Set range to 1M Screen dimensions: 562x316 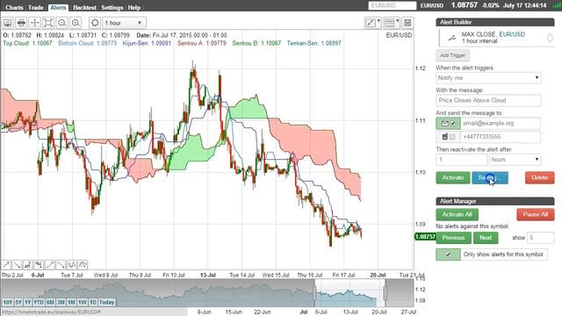click(x=72, y=302)
